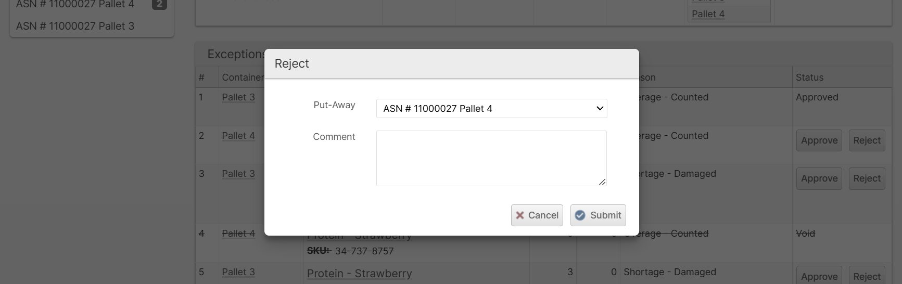Open the Put-Away pallet dropdown
Viewport: 902px width, 284px height.
click(491, 109)
